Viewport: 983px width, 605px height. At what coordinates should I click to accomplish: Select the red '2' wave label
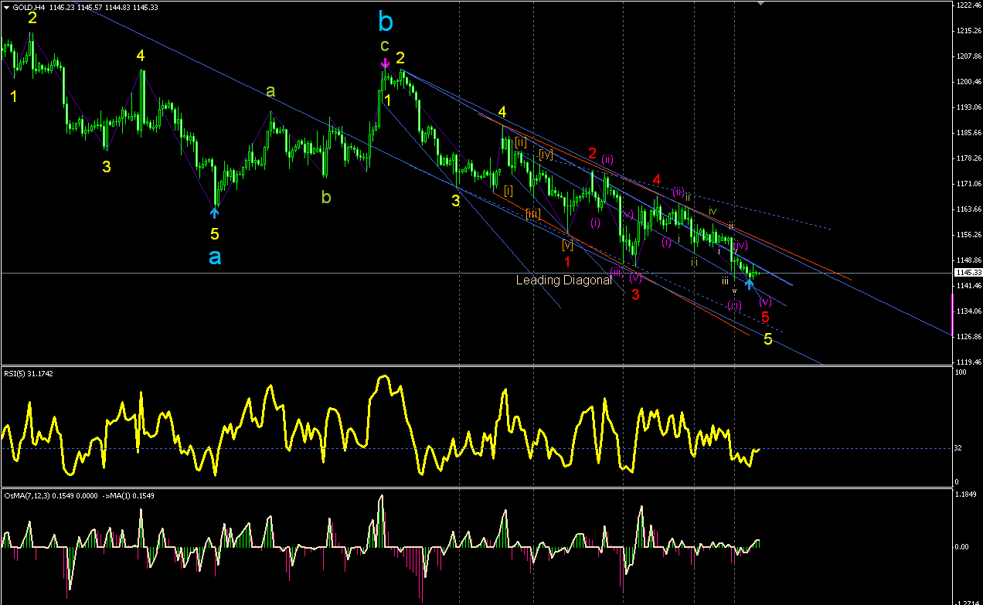click(592, 154)
